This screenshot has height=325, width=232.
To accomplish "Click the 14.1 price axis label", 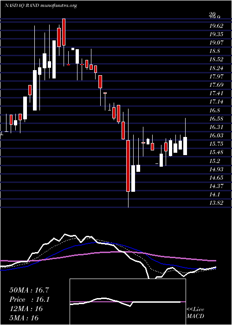I will point(214,195).
